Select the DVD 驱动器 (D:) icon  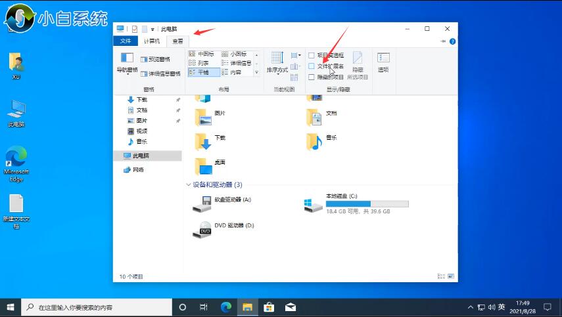click(x=202, y=229)
